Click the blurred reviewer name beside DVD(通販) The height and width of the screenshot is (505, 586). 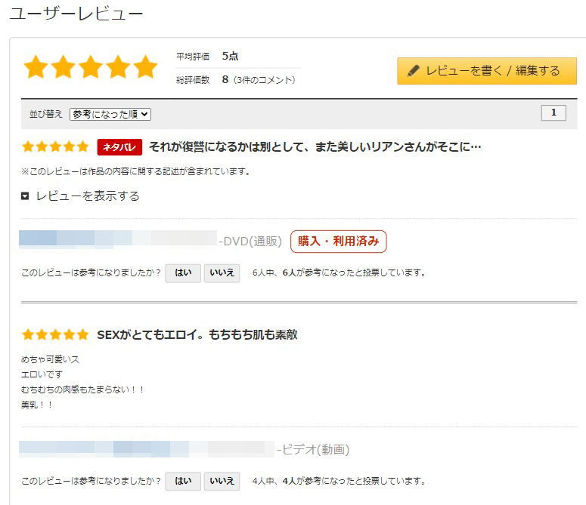click(x=117, y=239)
